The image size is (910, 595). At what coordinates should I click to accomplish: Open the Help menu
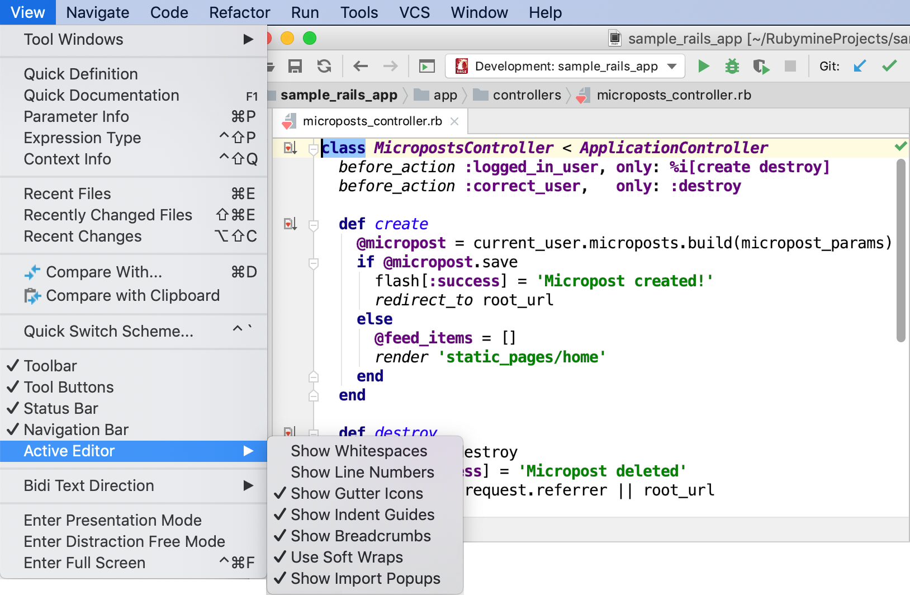(546, 12)
